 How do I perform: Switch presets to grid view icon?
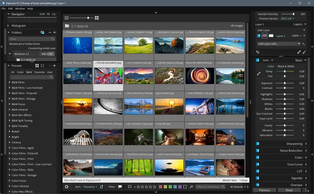click(37, 66)
